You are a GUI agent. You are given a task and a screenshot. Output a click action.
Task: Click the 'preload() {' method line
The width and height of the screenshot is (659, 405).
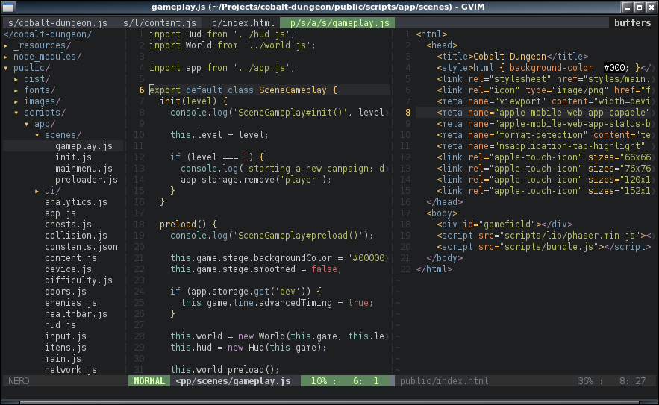click(x=188, y=225)
